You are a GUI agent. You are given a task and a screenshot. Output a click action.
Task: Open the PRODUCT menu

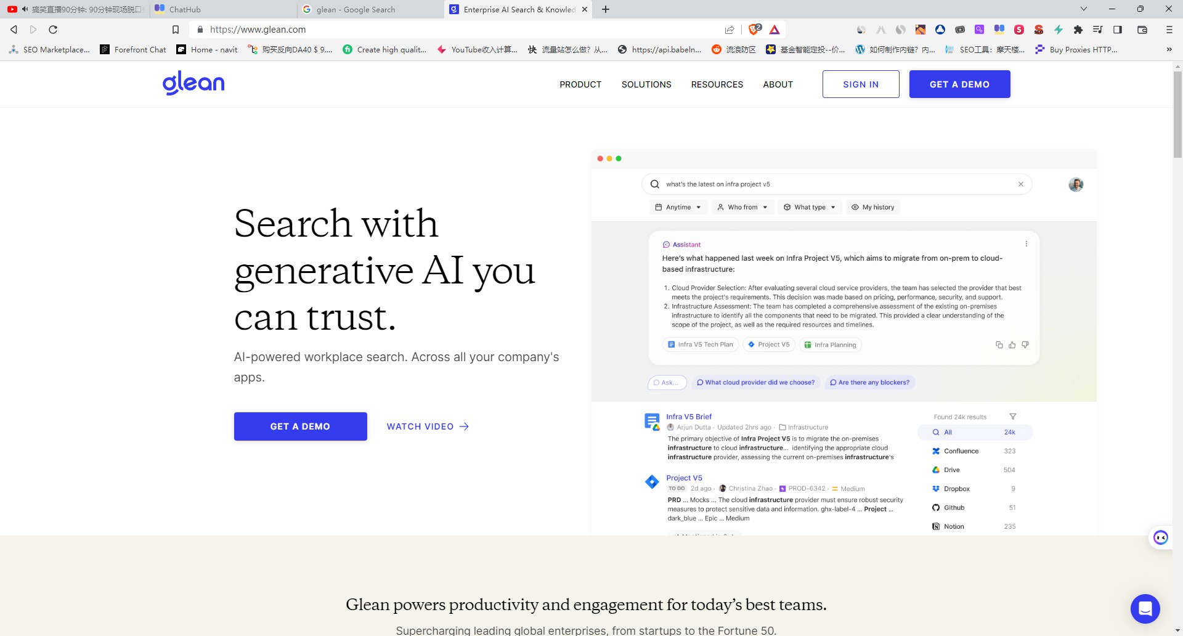pyautogui.click(x=580, y=84)
